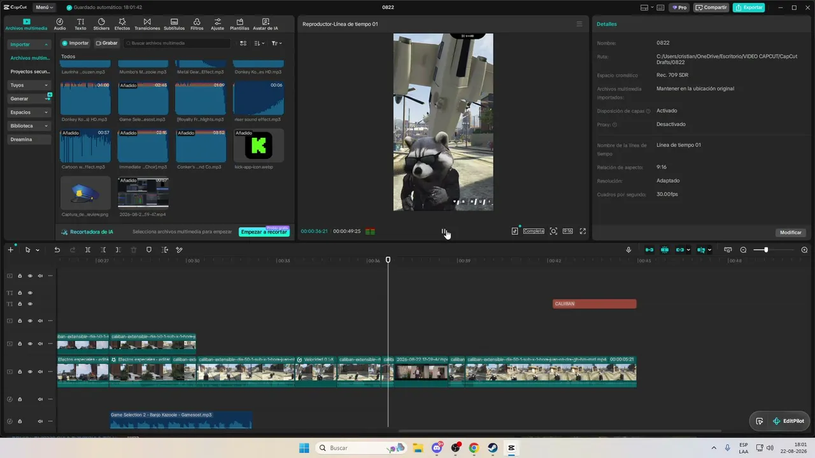Open the media filter dropdown
Screen dimensions: 815x458
click(276, 43)
